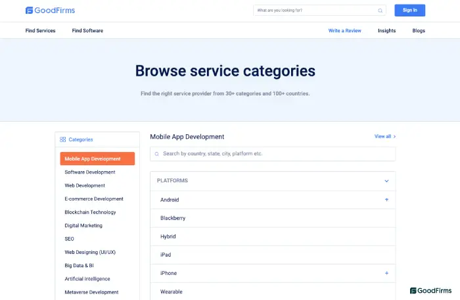
Task: Expand the iPhone row plus icon
Action: 386,273
